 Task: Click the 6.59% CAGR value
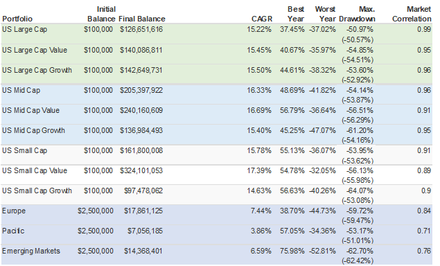pyautogui.click(x=261, y=251)
